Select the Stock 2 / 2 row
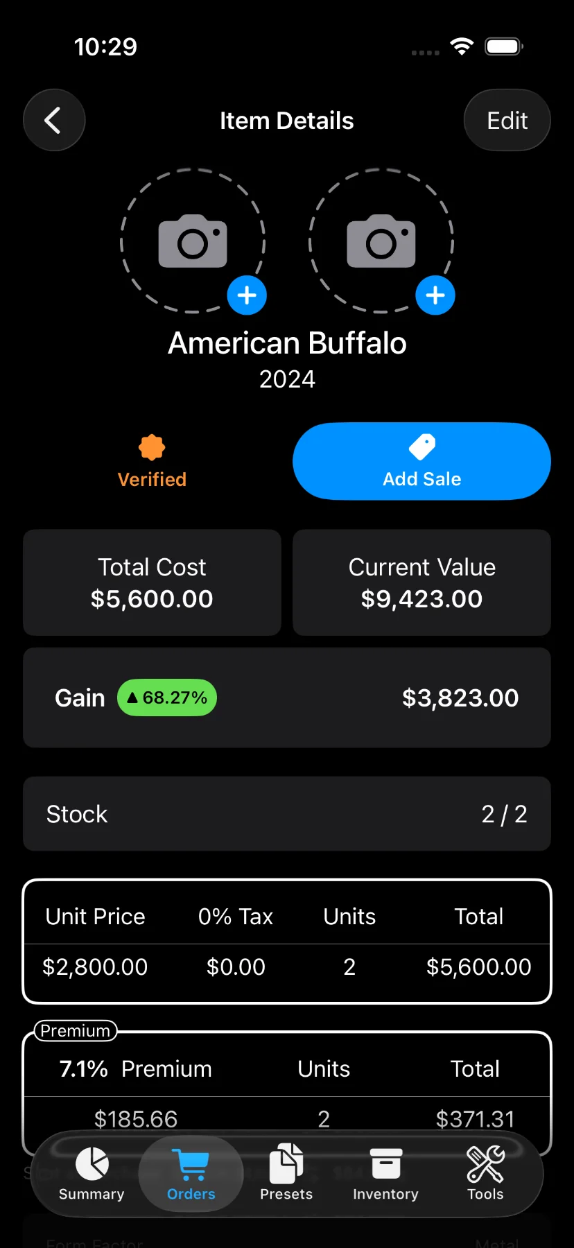 (287, 814)
